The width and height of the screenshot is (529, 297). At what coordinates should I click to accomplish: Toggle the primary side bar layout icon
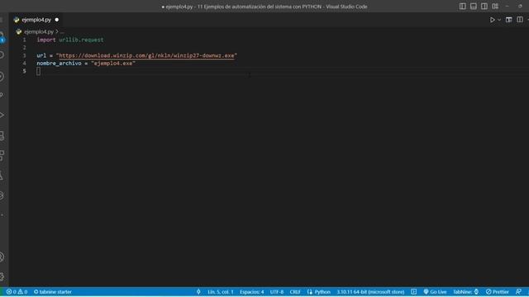463,7
